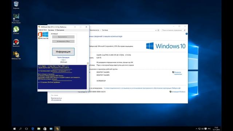Open the volume icon in system tray
Screen dimensions: 233x131
coord(202,129)
